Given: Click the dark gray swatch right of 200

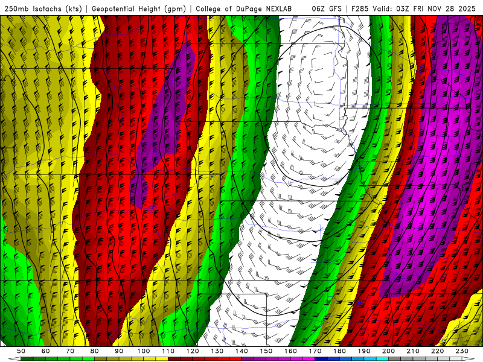Looking at the screenshot, I should (x=395, y=358).
